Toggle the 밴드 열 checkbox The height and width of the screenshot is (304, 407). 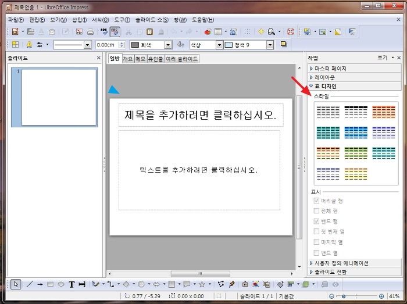(x=316, y=253)
